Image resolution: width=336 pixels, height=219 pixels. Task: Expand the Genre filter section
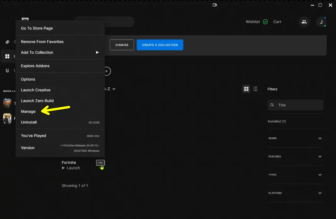[x=320, y=138]
